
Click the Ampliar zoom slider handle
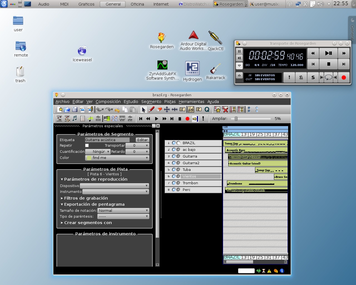click(x=236, y=119)
